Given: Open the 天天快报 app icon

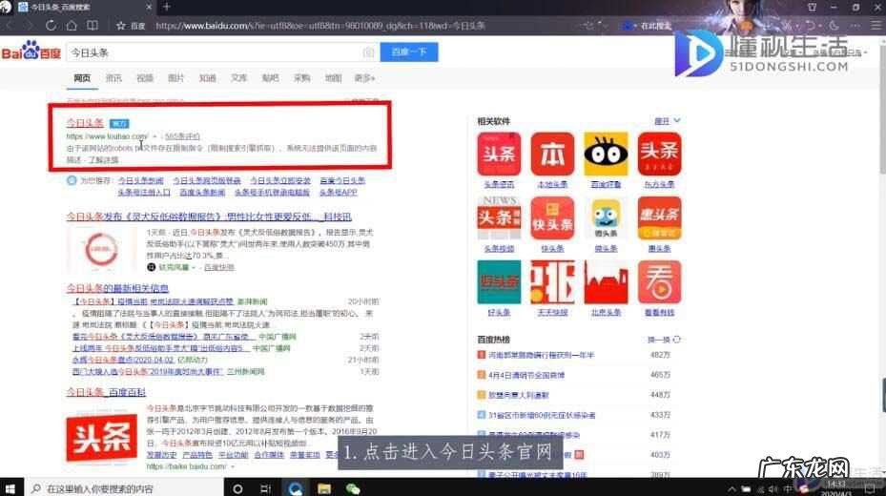Looking at the screenshot, I should 552,282.
